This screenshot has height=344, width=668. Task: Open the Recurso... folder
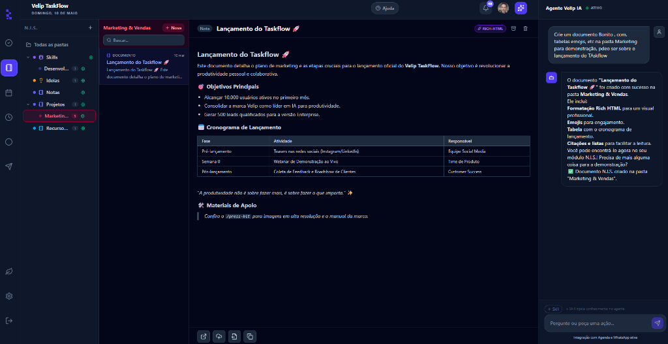[59, 129]
